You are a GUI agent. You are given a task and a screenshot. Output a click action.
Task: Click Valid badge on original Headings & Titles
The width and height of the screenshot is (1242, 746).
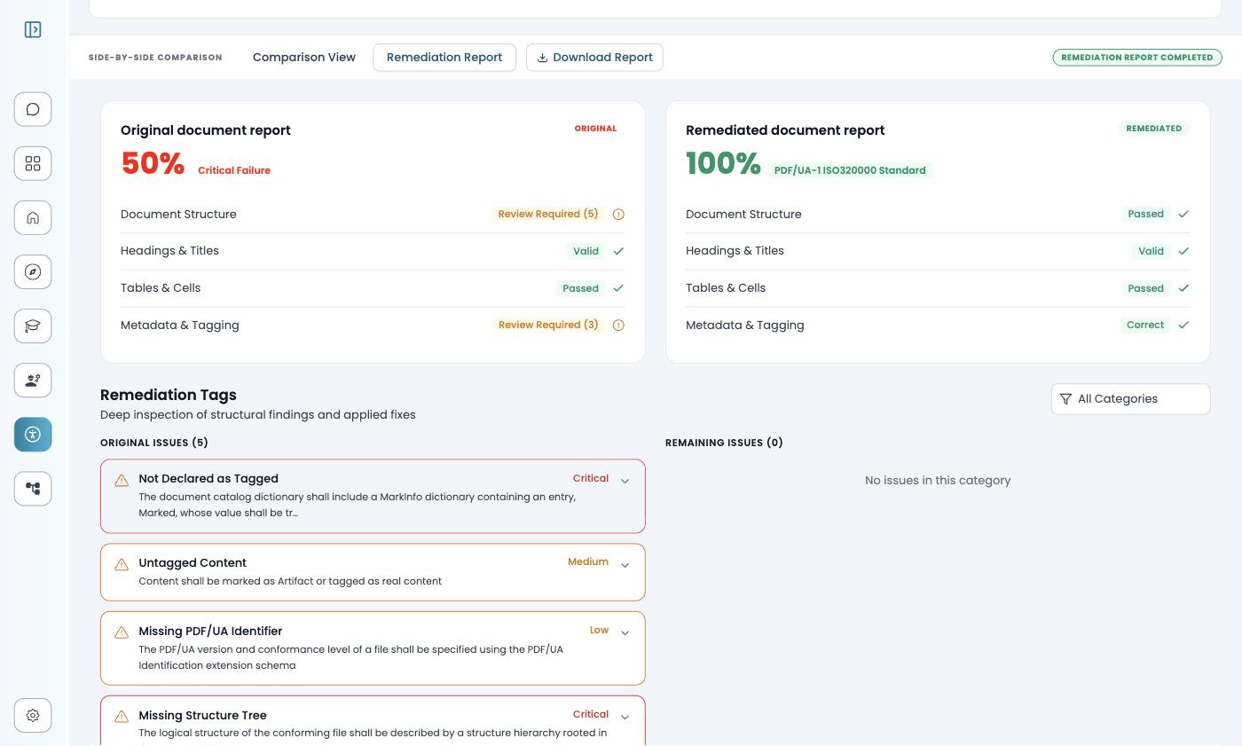(x=586, y=251)
